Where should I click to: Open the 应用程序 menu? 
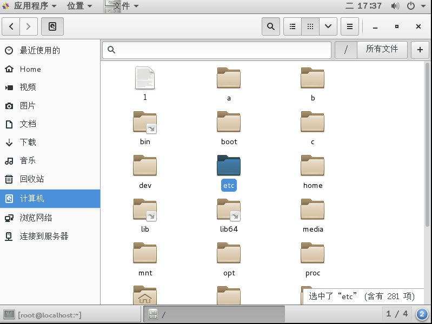point(29,6)
